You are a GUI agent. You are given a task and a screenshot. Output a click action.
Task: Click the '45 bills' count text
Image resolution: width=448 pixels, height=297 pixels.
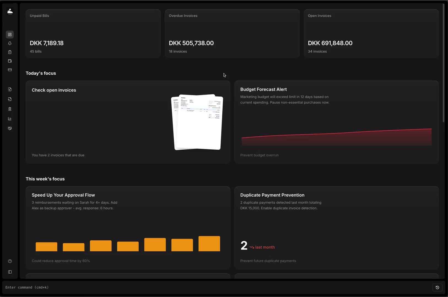[x=36, y=51]
